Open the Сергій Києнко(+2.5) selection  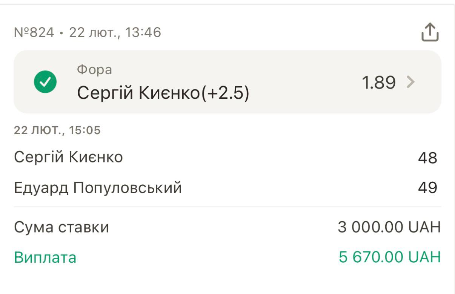click(x=163, y=93)
